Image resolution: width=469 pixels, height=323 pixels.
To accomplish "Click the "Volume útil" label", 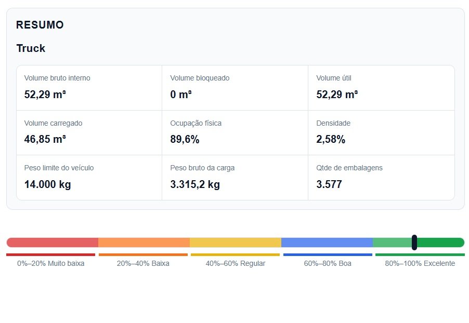I will pyautogui.click(x=334, y=78).
